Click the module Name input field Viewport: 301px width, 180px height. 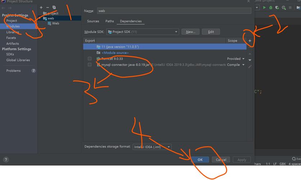click(174, 11)
